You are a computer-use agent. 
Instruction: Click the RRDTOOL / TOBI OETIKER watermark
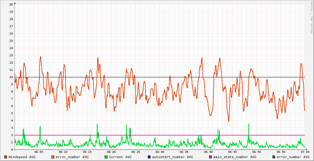pos(311,17)
